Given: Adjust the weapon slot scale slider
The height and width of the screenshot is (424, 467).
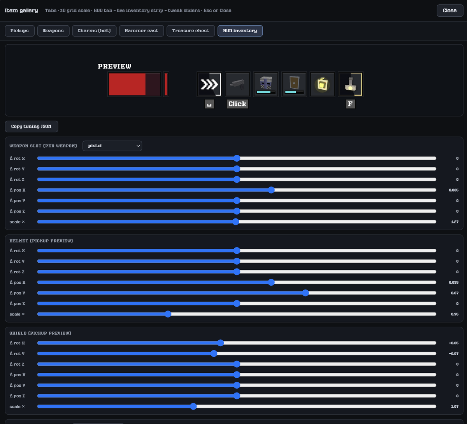Looking at the screenshot, I should click(237, 222).
